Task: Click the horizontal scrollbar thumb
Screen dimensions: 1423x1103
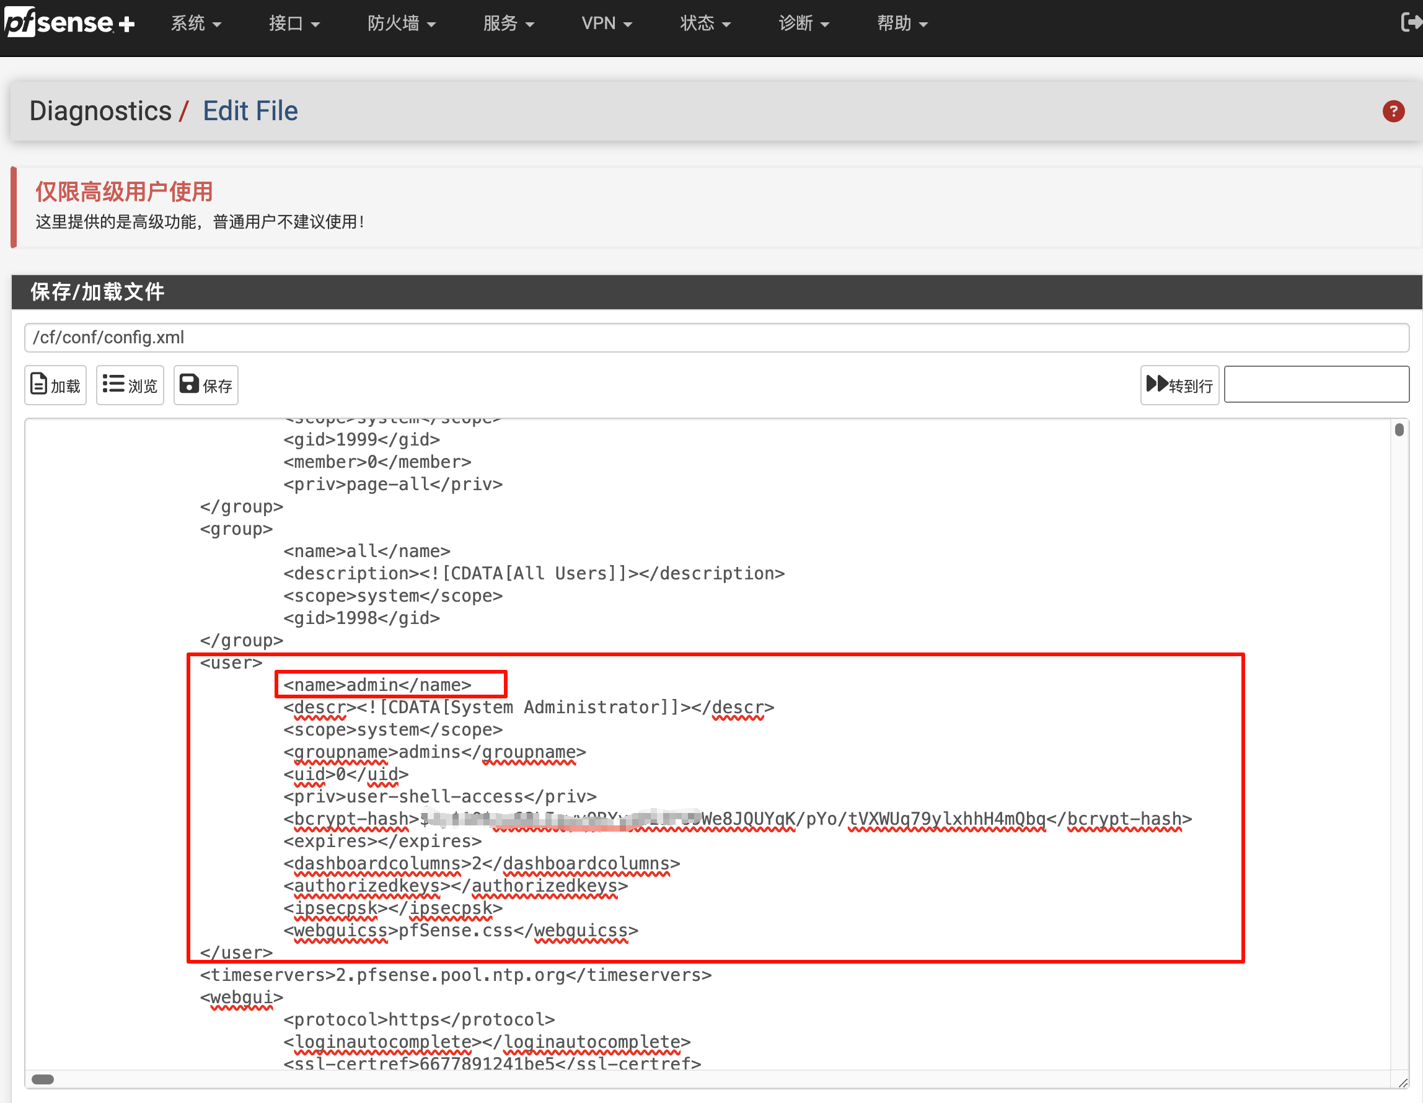Action: click(43, 1079)
